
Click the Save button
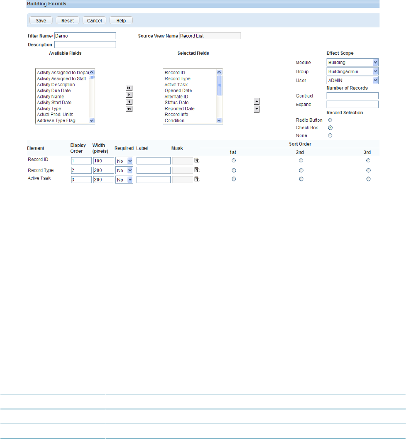pos(41,20)
